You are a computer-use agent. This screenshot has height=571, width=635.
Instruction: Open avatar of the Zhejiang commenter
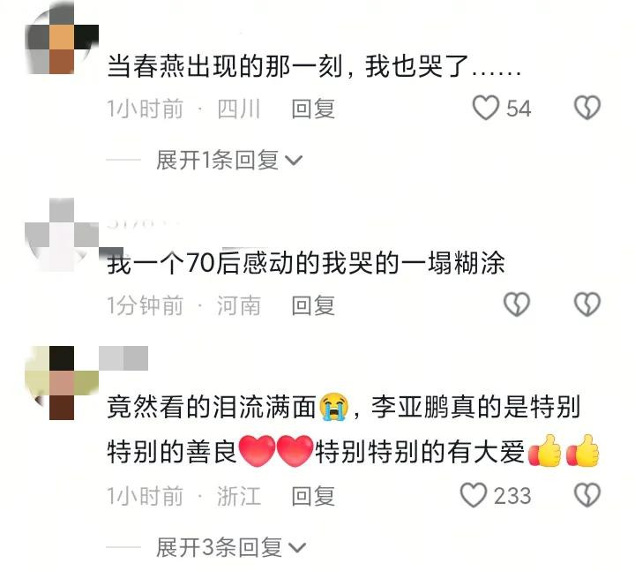pyautogui.click(x=62, y=383)
